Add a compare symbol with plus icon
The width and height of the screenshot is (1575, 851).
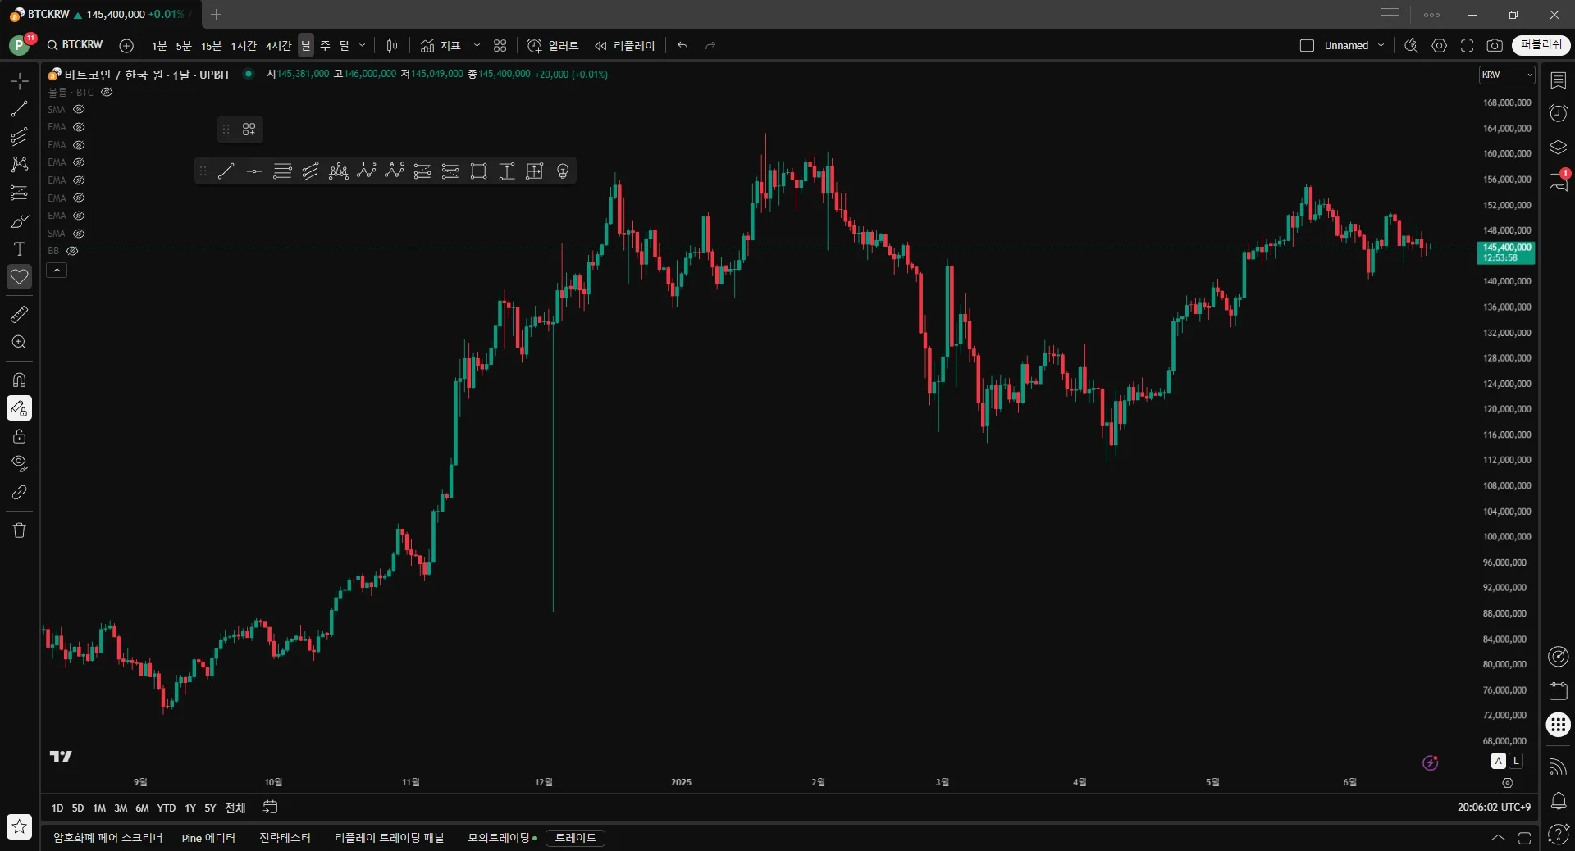coord(126,46)
